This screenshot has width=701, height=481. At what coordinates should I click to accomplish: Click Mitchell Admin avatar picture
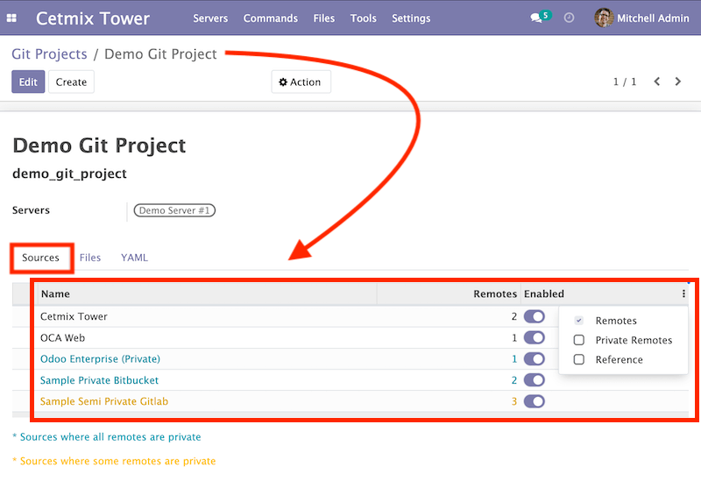[x=604, y=18]
